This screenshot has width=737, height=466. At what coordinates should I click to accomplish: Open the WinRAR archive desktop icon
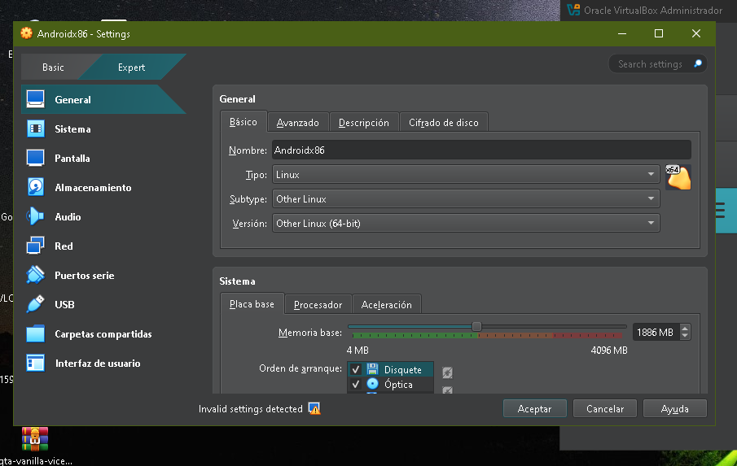point(35,439)
